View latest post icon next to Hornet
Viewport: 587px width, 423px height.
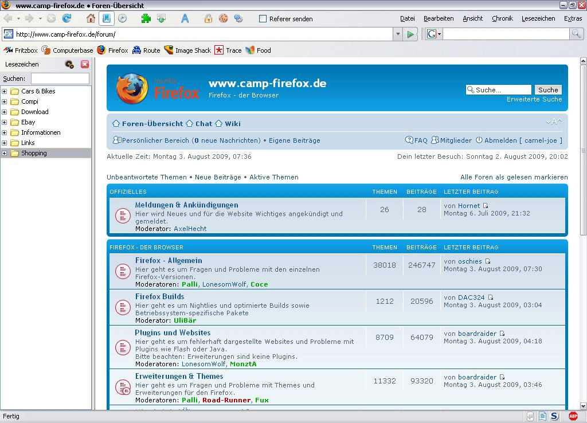pos(486,206)
